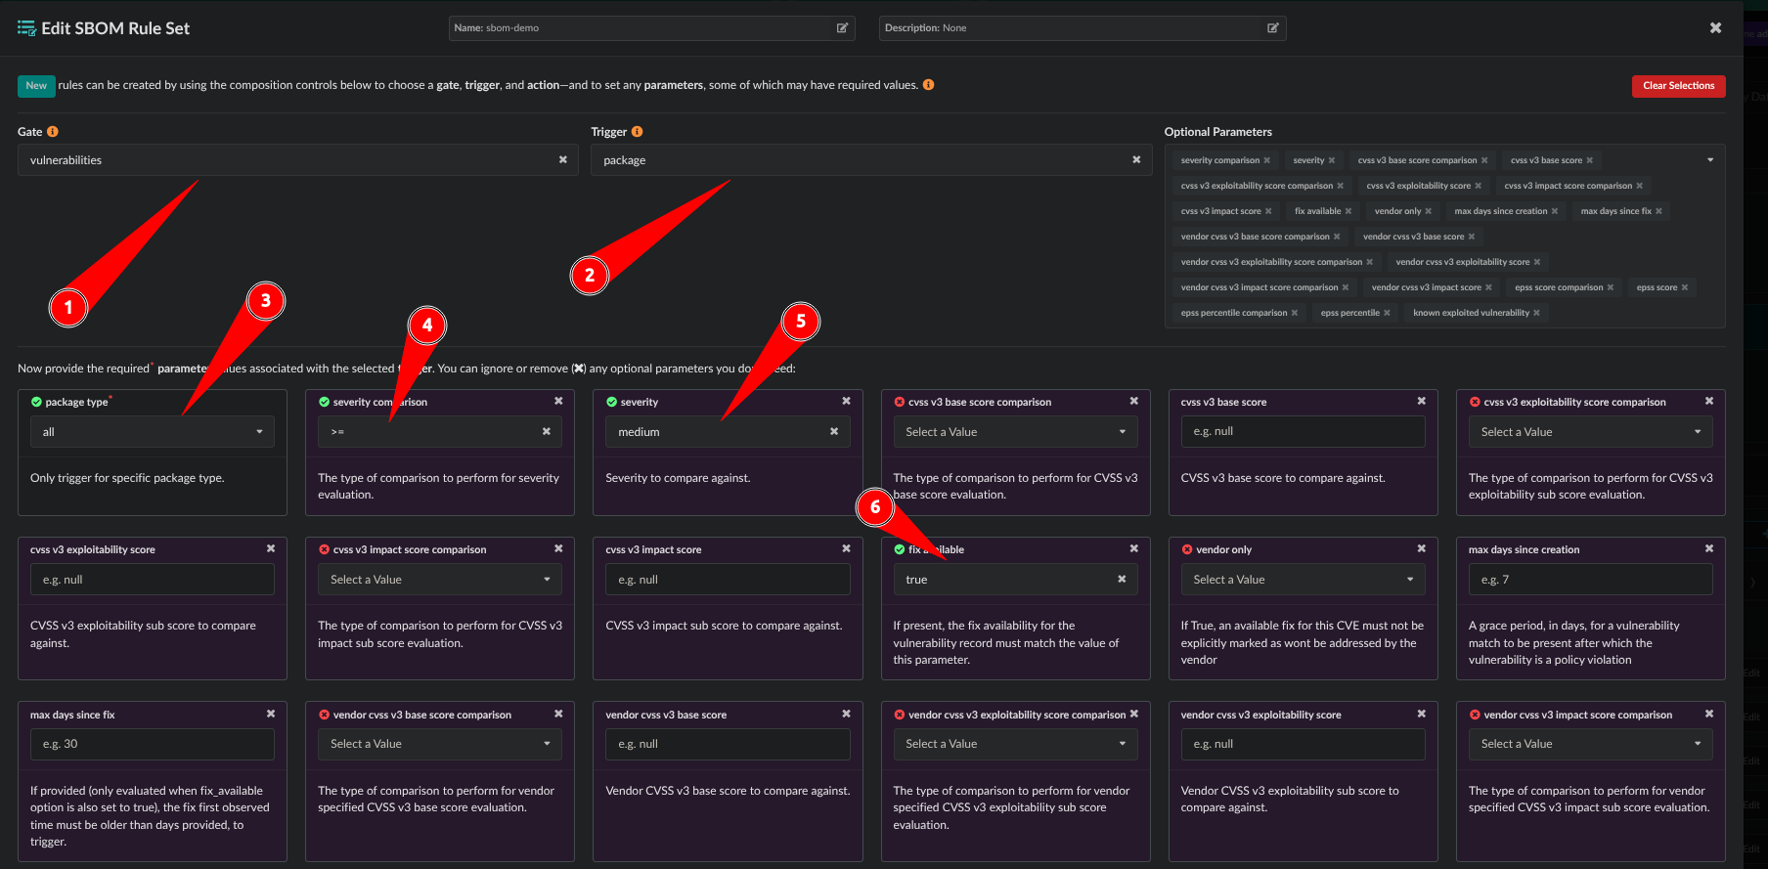Screen dimensions: 1768x869
Task: Click the info icon next to Trigger
Action: point(637,132)
